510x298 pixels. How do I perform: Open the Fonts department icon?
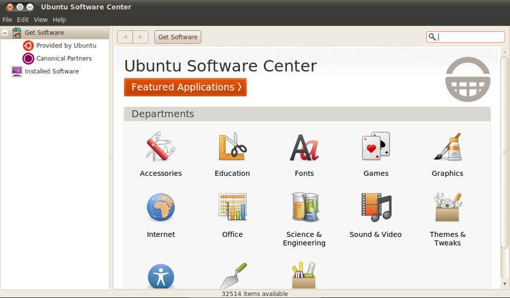click(x=304, y=147)
